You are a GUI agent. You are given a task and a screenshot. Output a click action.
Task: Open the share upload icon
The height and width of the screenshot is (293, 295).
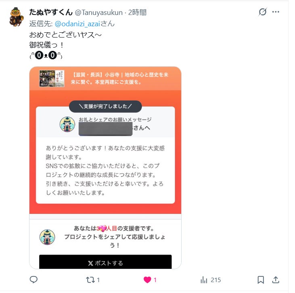[276, 280]
